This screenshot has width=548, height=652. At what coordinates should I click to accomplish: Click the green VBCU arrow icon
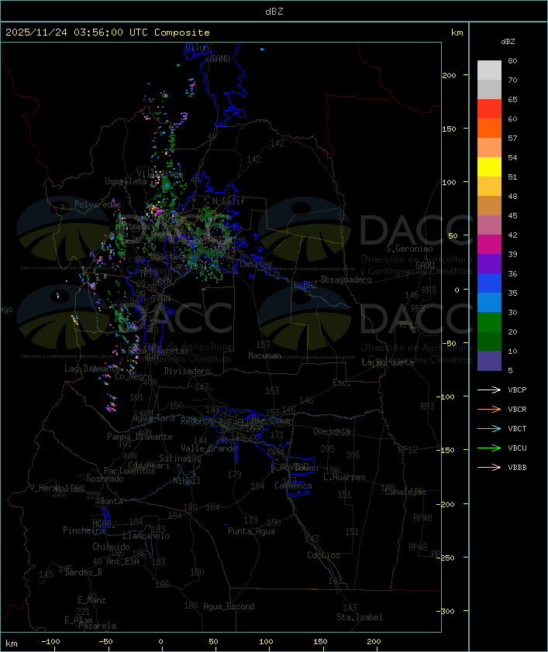[489, 448]
